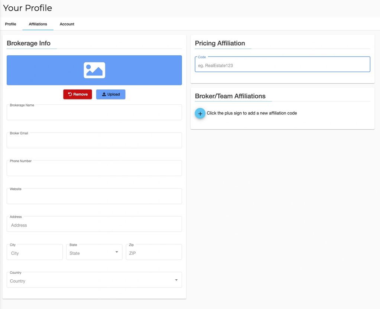Click the City input field
Screen dimensions: 380x309
click(35, 253)
